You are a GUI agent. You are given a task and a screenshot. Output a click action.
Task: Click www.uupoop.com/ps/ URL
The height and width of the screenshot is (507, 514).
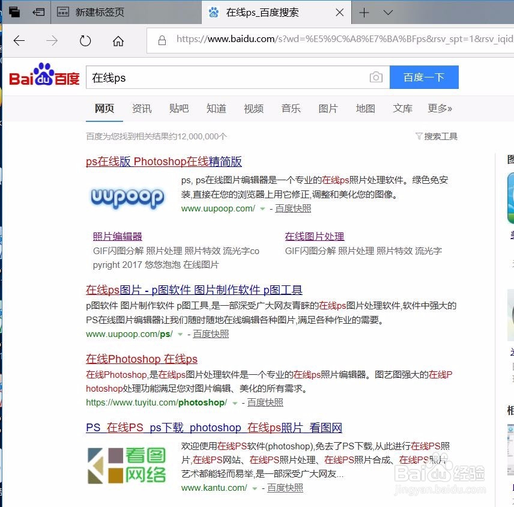tap(129, 334)
